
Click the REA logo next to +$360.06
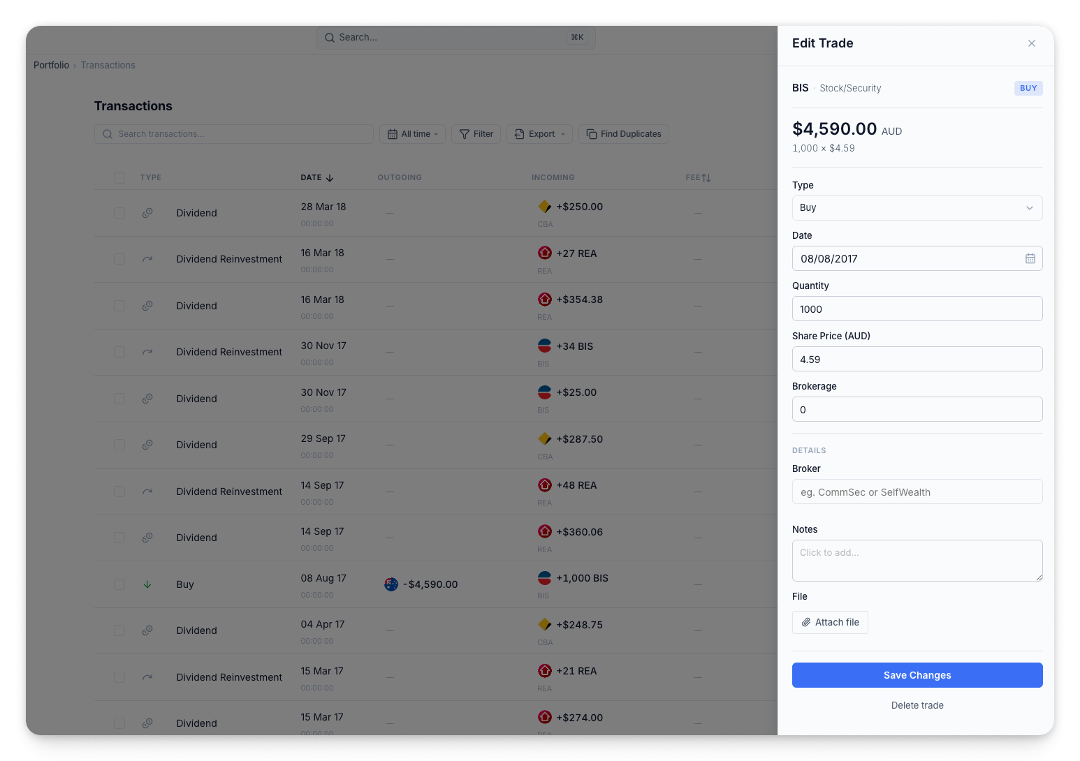(x=545, y=531)
